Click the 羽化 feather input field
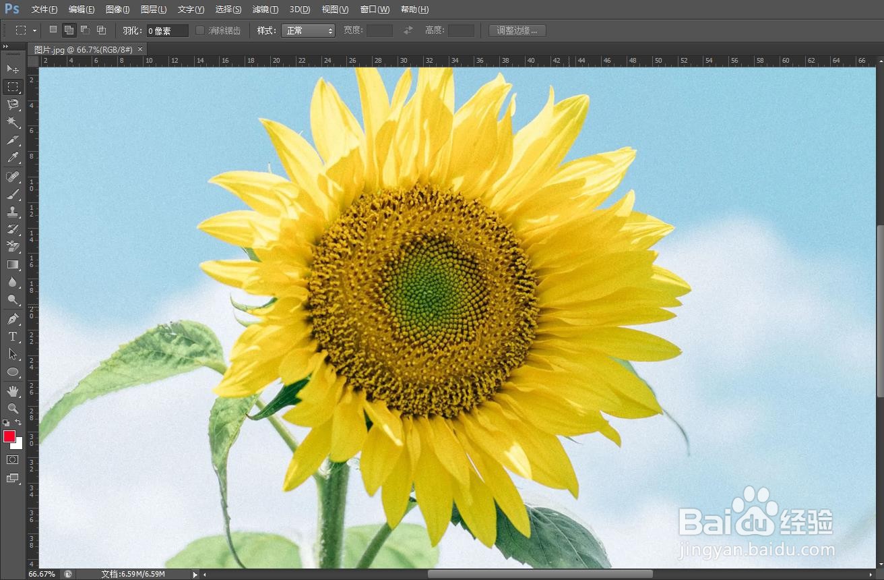Viewport: 884px width, 580px height. (168, 30)
